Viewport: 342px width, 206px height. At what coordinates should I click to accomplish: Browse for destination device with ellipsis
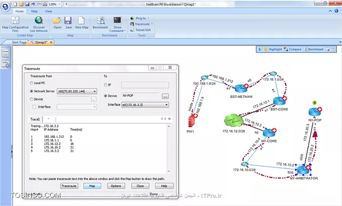(165, 96)
